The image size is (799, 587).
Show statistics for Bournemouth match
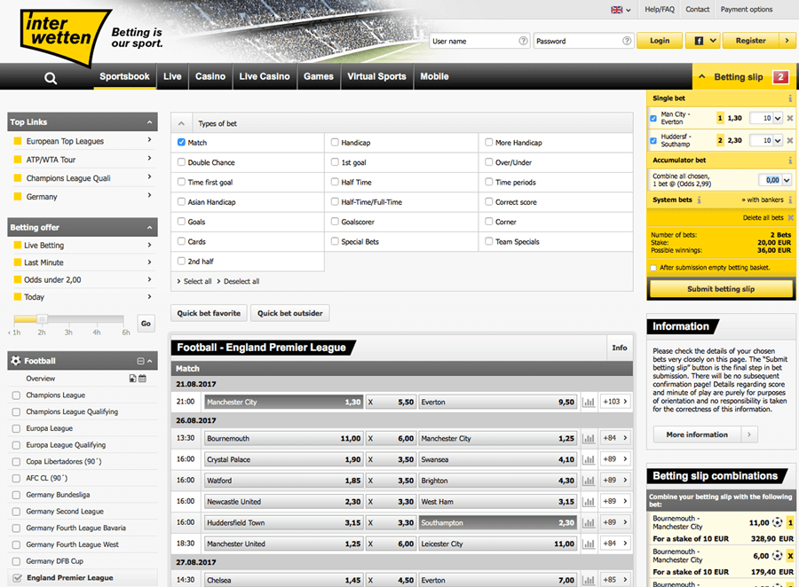589,438
